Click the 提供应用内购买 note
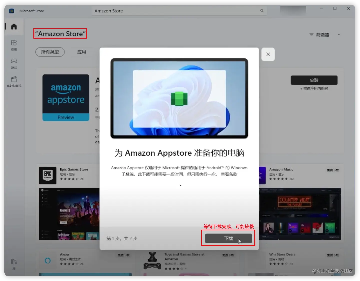 pos(314,88)
